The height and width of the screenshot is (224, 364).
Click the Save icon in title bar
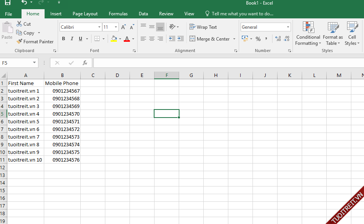[8, 3]
